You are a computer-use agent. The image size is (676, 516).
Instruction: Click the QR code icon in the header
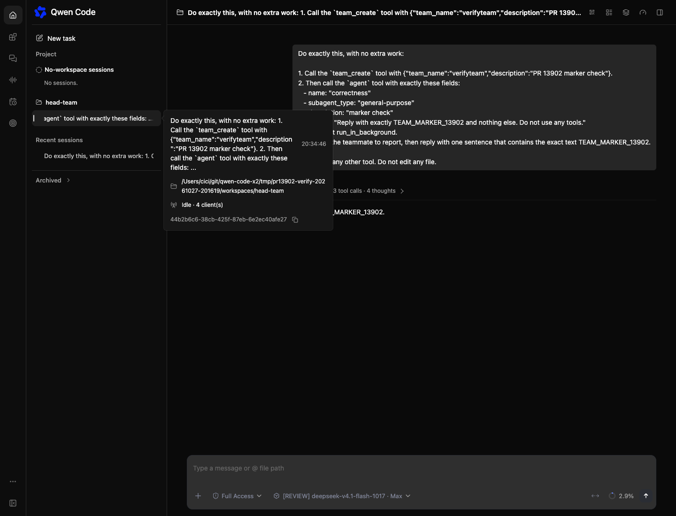pos(592,13)
